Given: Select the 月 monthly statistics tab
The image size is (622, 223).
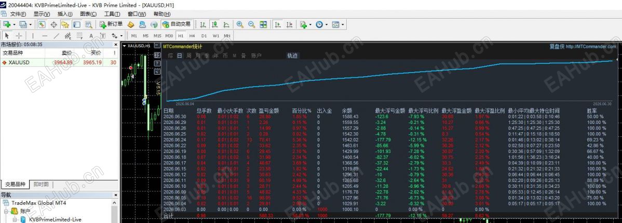Looking at the screenshot, I should pos(197,55).
